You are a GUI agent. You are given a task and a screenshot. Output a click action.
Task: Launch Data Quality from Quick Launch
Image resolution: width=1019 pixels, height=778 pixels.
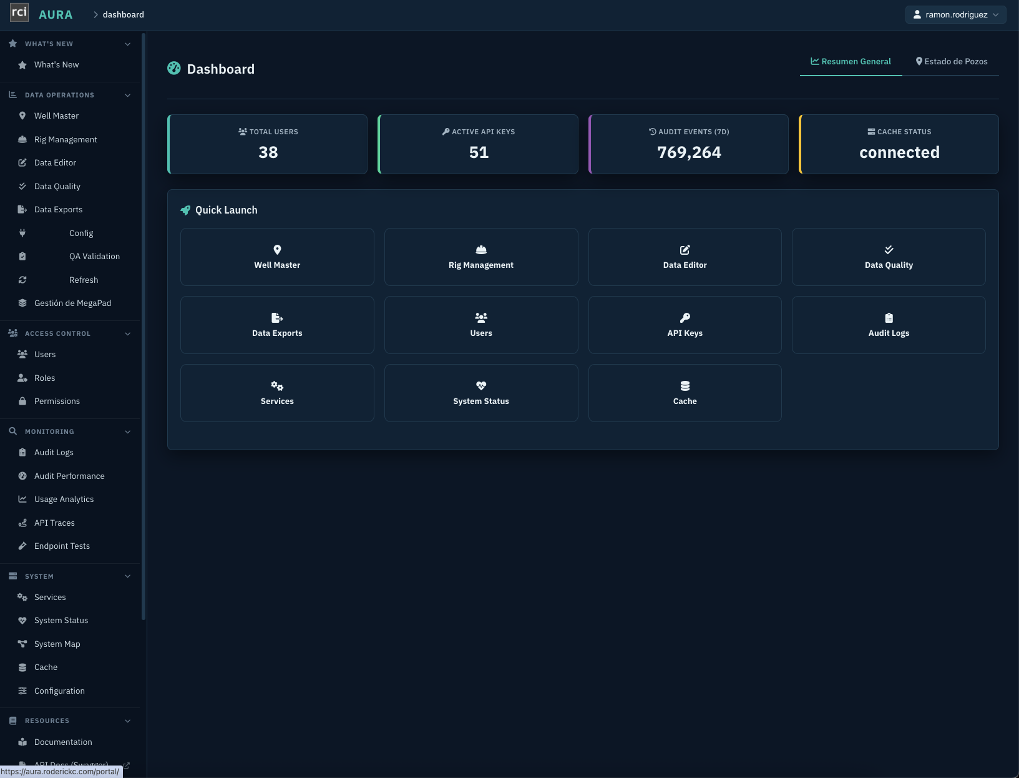889,257
